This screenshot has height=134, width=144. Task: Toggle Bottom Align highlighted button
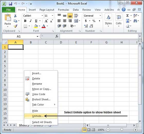click(70, 16)
